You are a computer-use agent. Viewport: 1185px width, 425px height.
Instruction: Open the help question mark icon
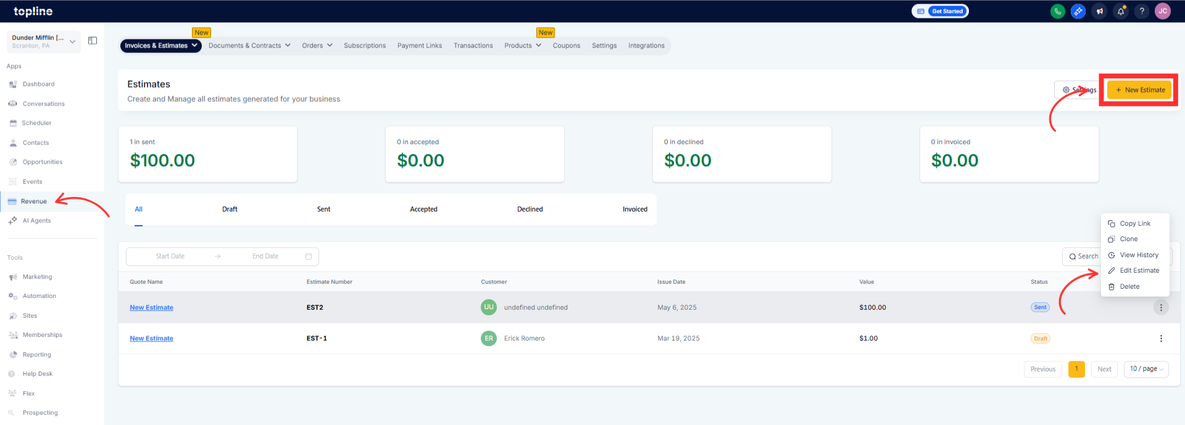[1142, 11]
